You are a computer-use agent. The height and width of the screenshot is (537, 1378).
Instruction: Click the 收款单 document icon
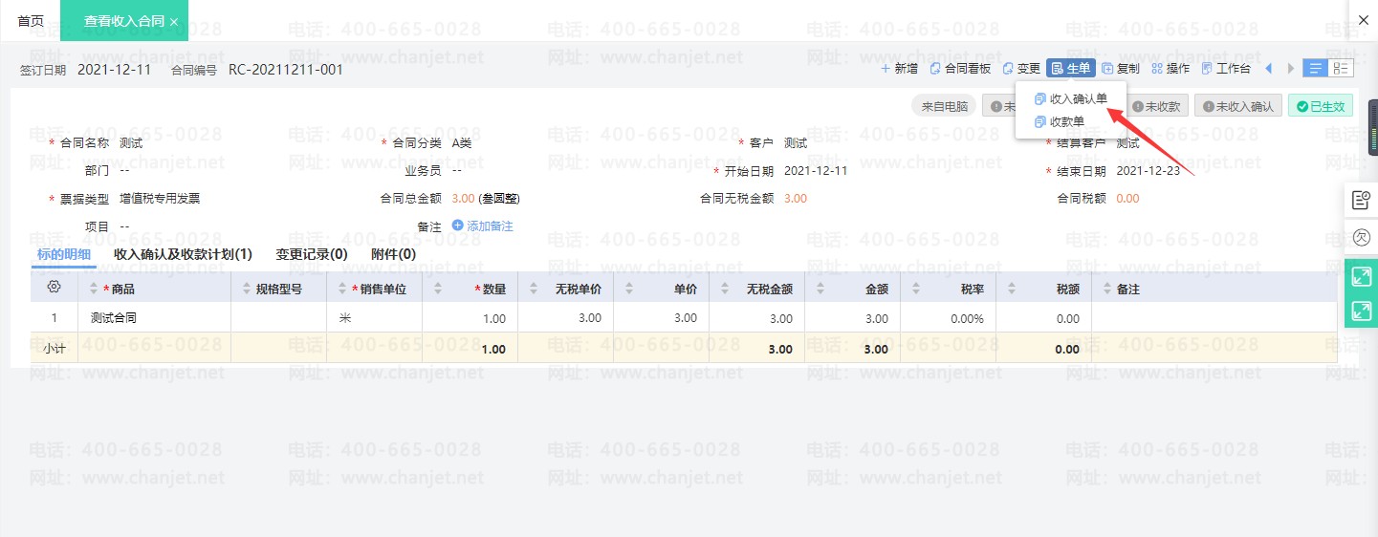click(1041, 121)
